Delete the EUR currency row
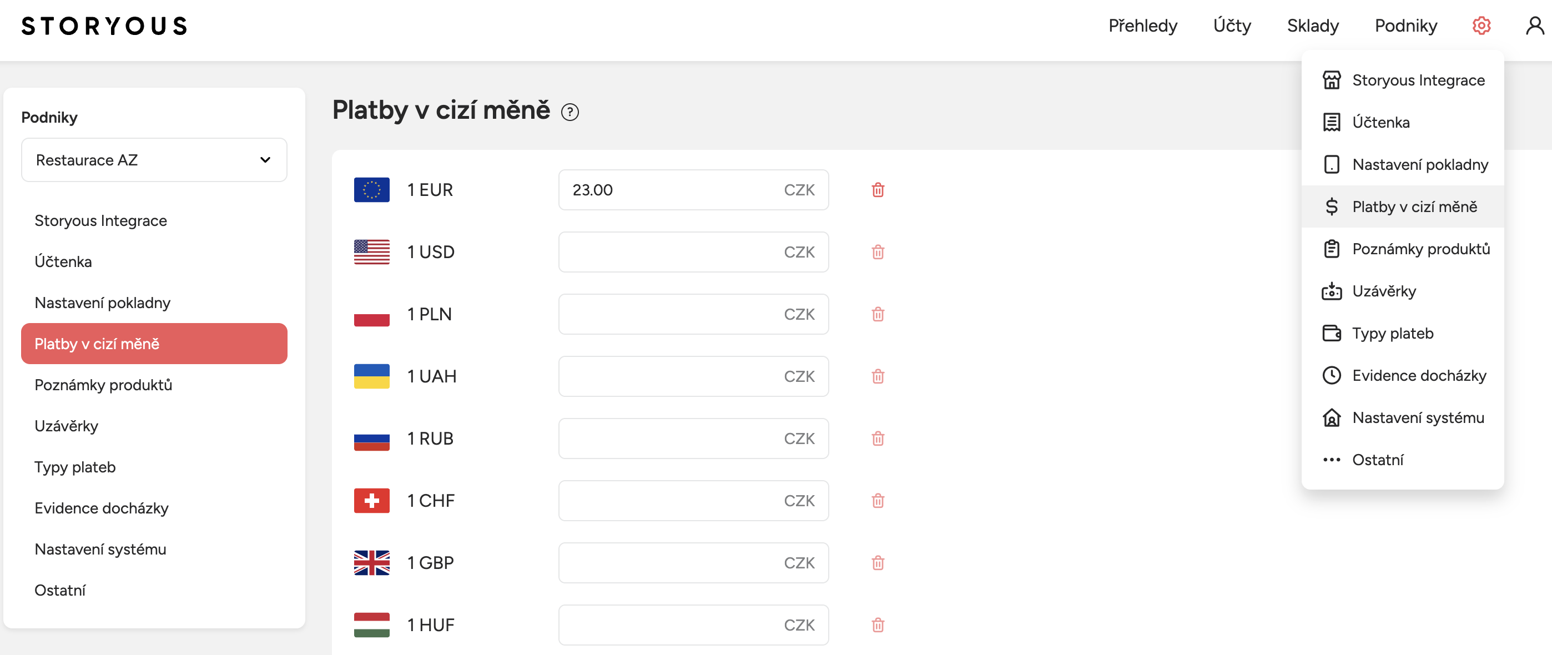Image resolution: width=1552 pixels, height=655 pixels. coord(878,190)
